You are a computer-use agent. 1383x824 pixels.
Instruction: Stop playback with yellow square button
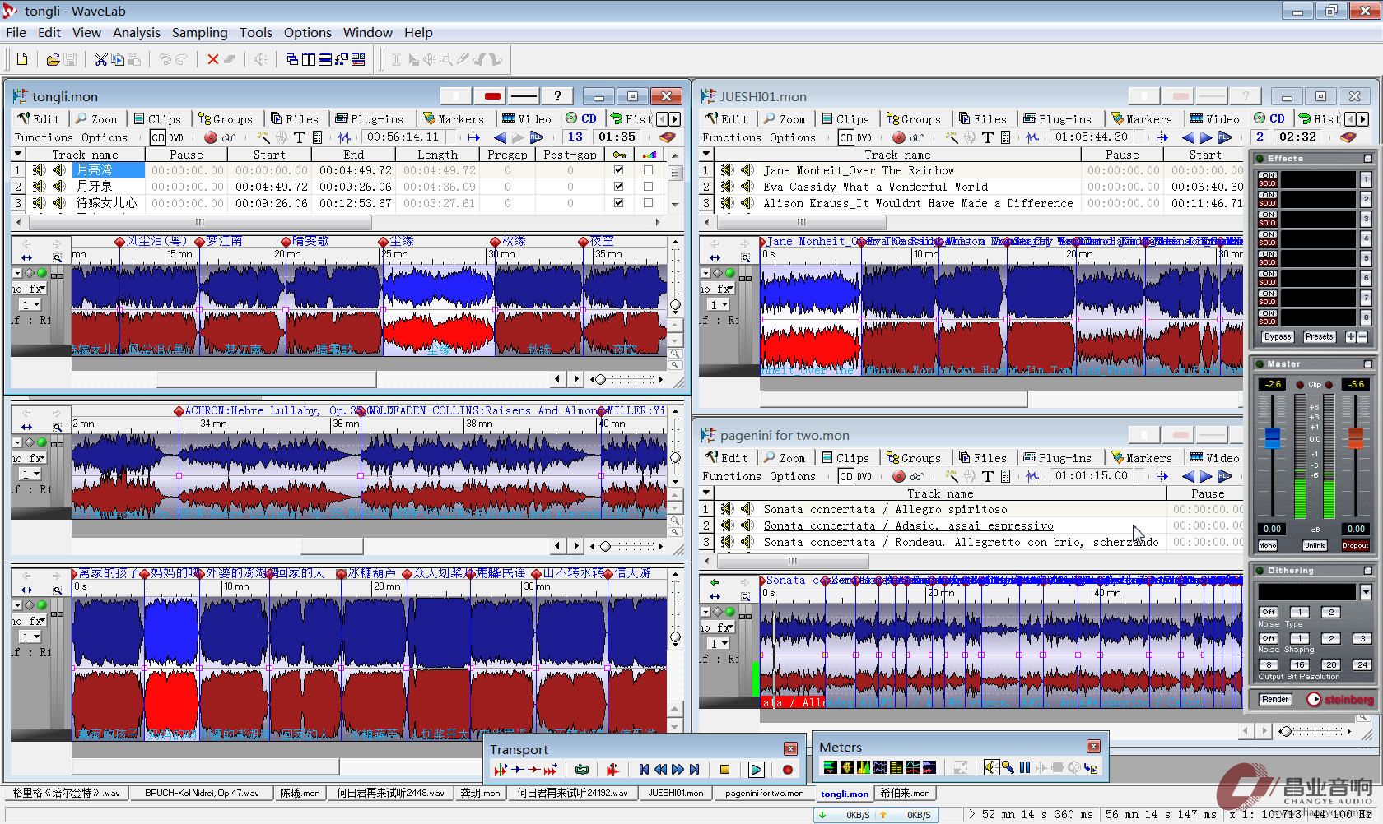[724, 770]
